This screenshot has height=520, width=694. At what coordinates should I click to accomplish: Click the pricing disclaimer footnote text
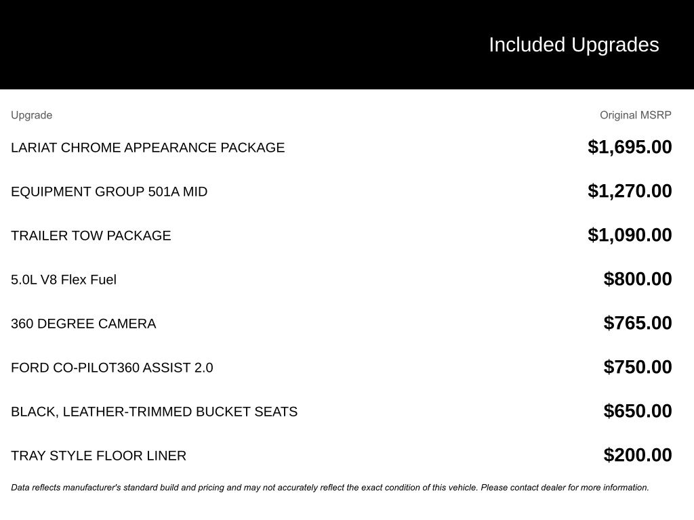coord(330,487)
